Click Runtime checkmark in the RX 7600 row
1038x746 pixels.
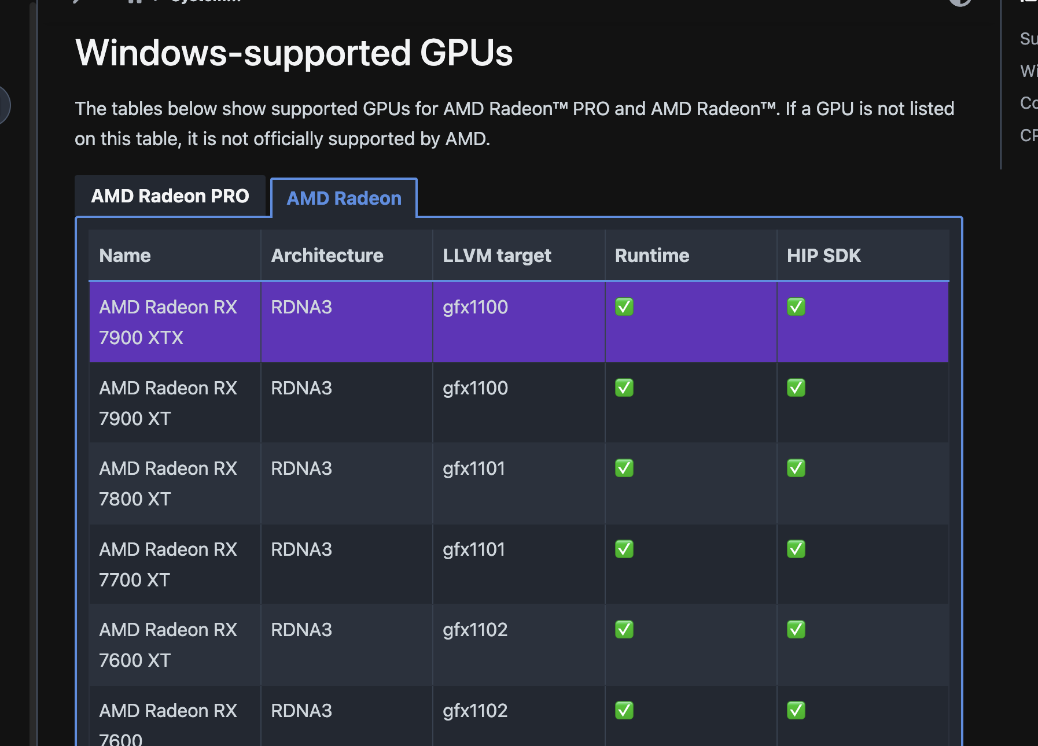tap(624, 710)
